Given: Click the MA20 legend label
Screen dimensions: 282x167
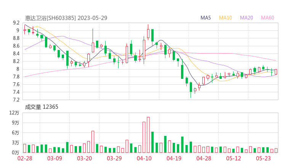Looking at the screenshot, I should [247, 18].
